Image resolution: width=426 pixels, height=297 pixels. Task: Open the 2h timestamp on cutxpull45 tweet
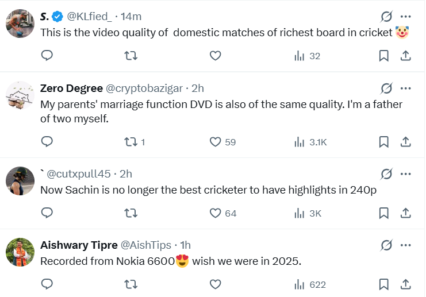pyautogui.click(x=126, y=173)
